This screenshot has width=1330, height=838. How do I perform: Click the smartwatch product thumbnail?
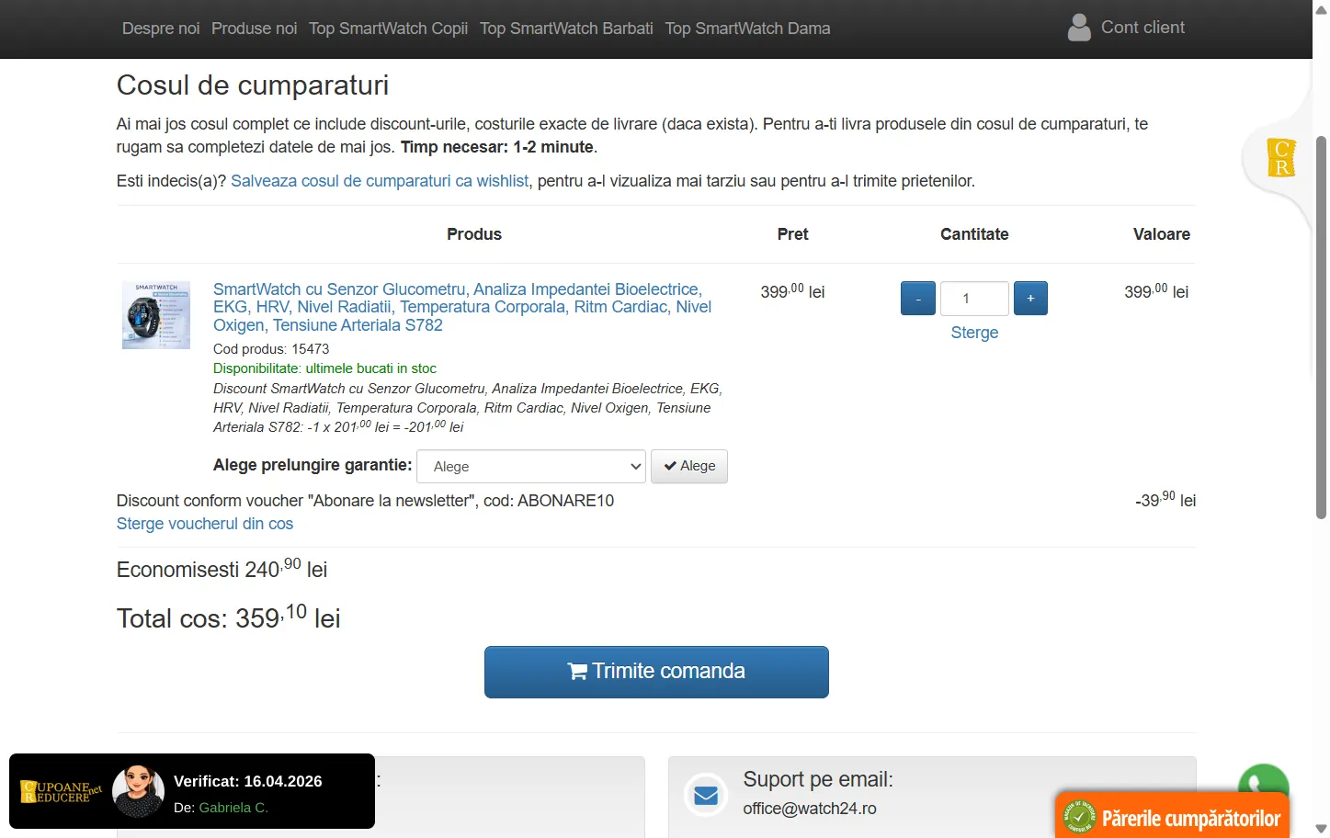[156, 315]
